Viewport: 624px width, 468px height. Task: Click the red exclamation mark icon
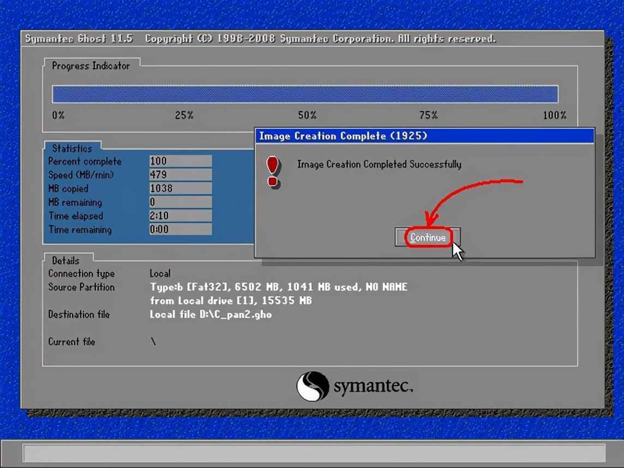point(273,172)
